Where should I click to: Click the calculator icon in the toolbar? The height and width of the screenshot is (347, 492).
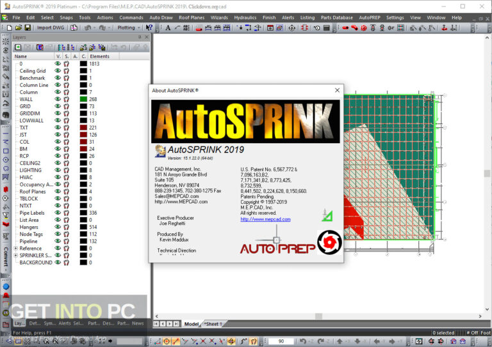(x=326, y=28)
